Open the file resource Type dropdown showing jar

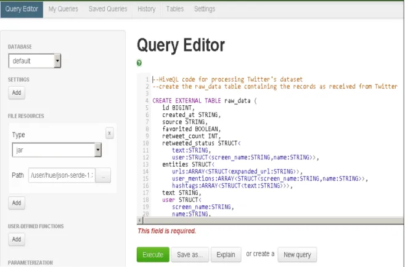coord(57,150)
